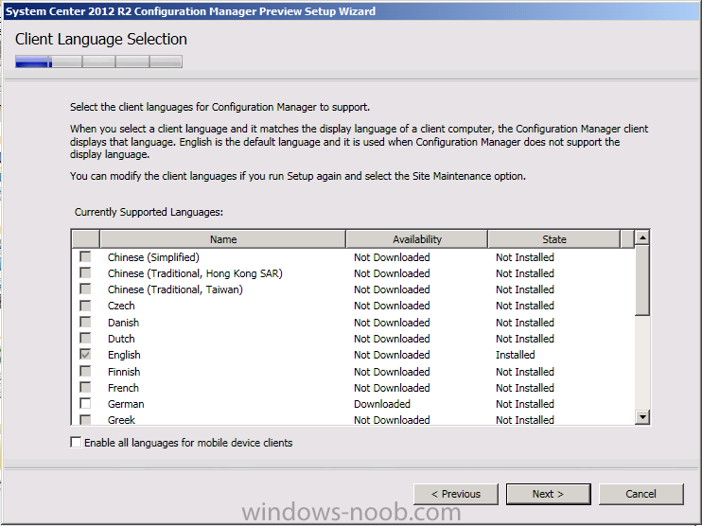Tick the Finnish language checkbox
This screenshot has height=526, width=702.
point(85,371)
